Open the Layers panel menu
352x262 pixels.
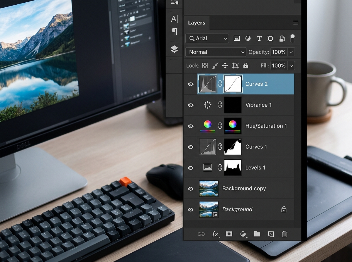[x=296, y=23]
